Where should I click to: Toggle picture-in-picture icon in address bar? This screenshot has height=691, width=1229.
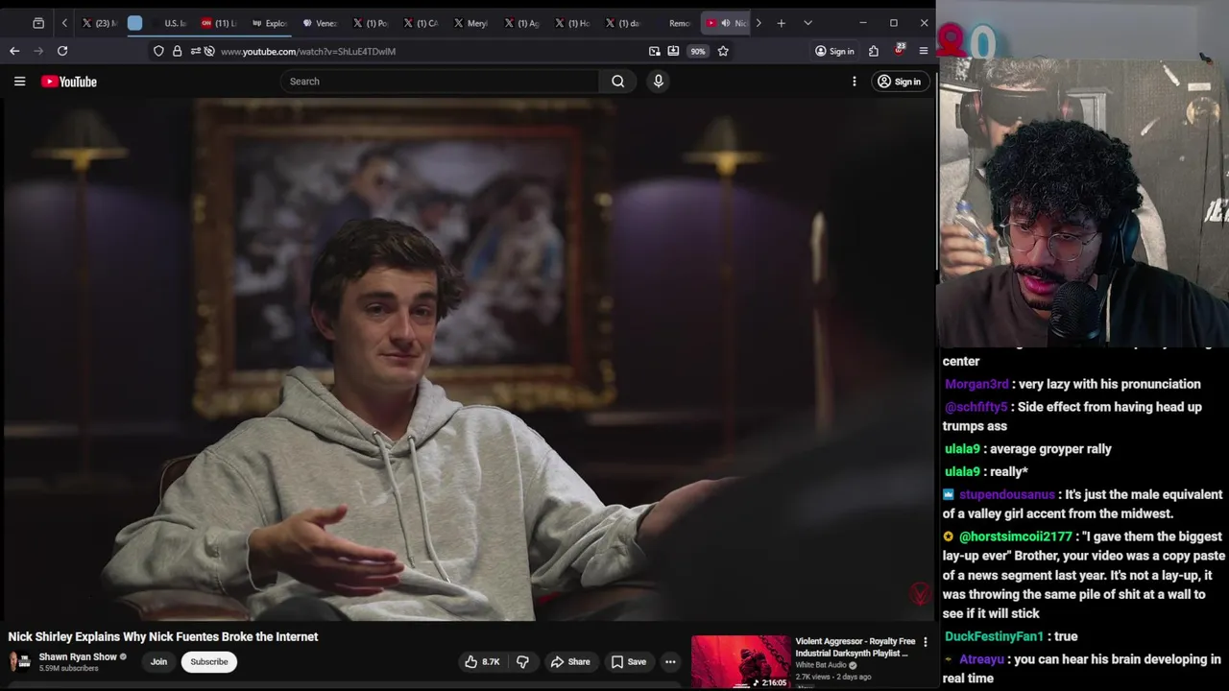(655, 51)
